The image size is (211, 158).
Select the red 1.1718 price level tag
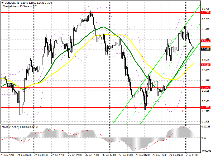(206, 12)
